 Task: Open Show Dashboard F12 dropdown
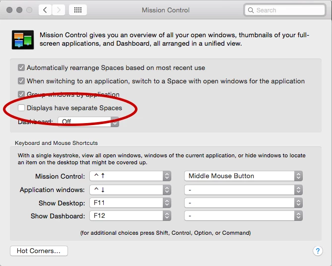(x=130, y=216)
